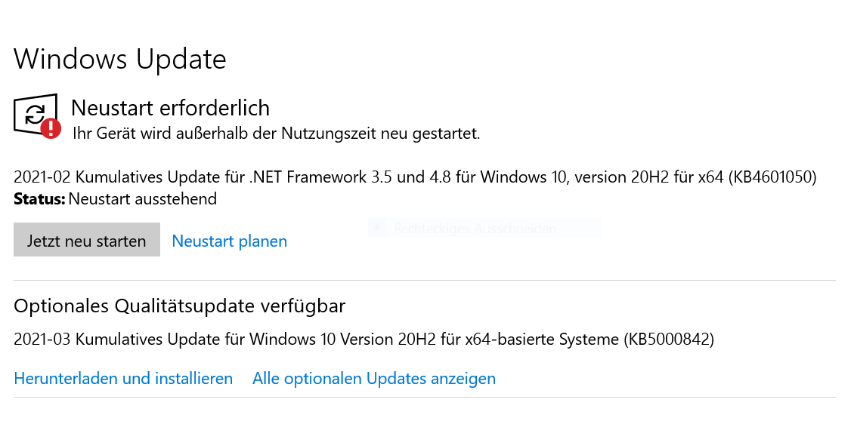Click the divider above the optional update section
This screenshot has width=851, height=424.
[x=425, y=281]
